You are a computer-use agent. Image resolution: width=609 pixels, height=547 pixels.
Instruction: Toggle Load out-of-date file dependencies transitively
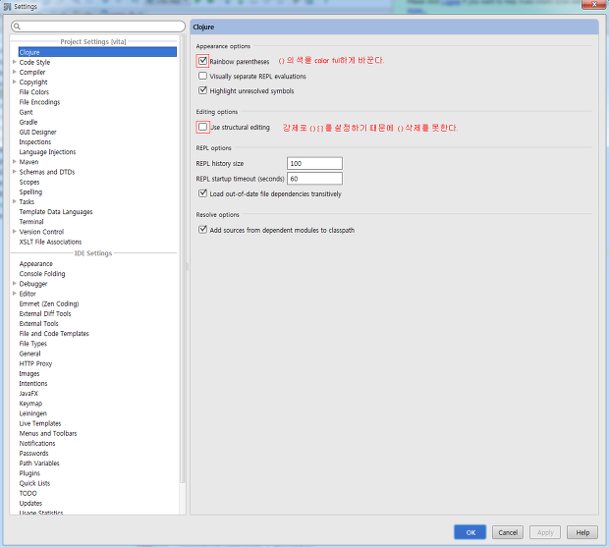(202, 193)
